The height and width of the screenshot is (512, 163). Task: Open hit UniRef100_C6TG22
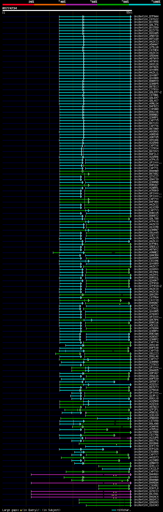click(146, 19)
